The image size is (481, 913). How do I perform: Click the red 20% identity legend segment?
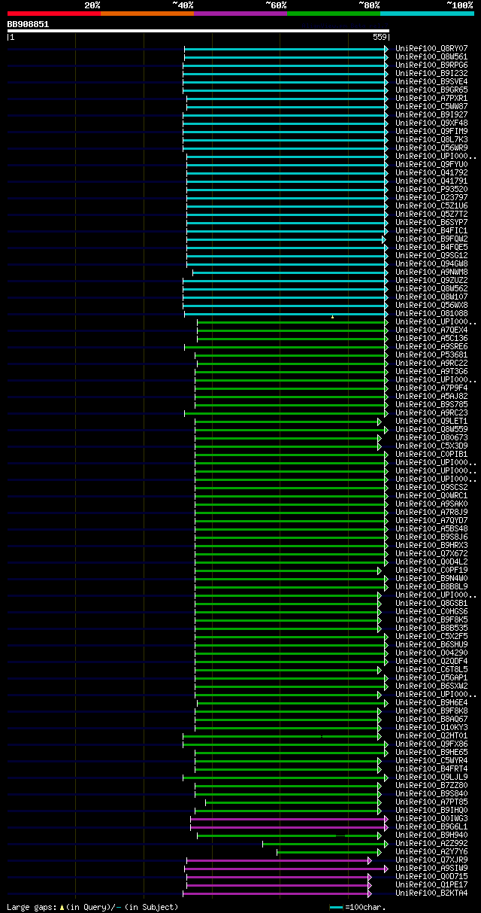(x=53, y=14)
